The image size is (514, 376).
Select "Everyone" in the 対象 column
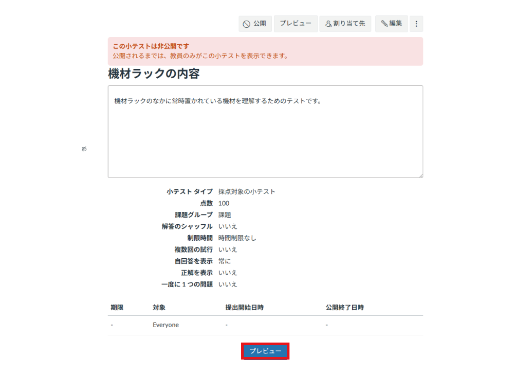click(x=166, y=325)
